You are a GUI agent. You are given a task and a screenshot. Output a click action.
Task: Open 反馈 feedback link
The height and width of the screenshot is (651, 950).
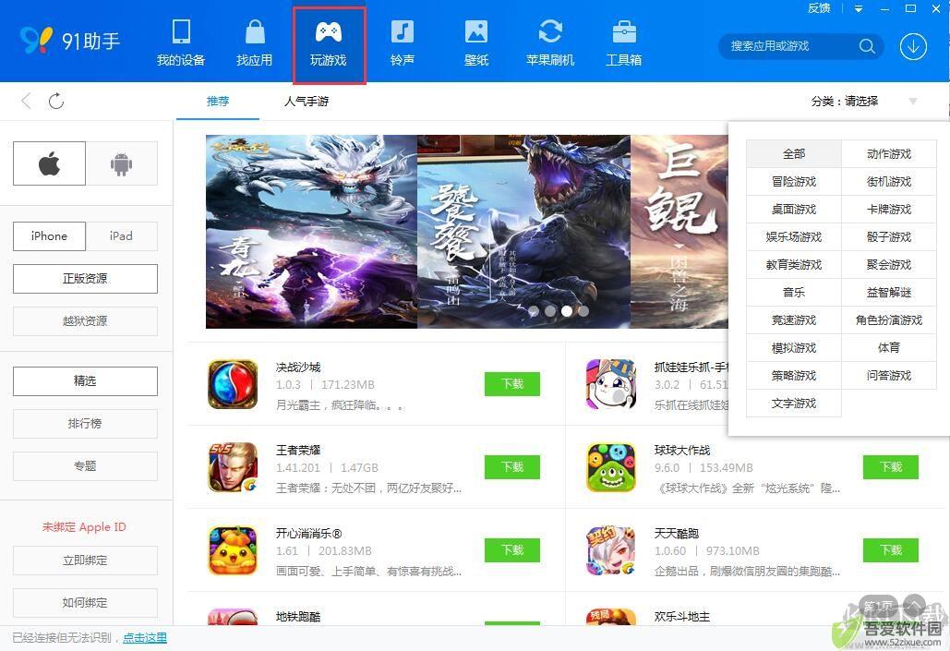click(x=819, y=8)
